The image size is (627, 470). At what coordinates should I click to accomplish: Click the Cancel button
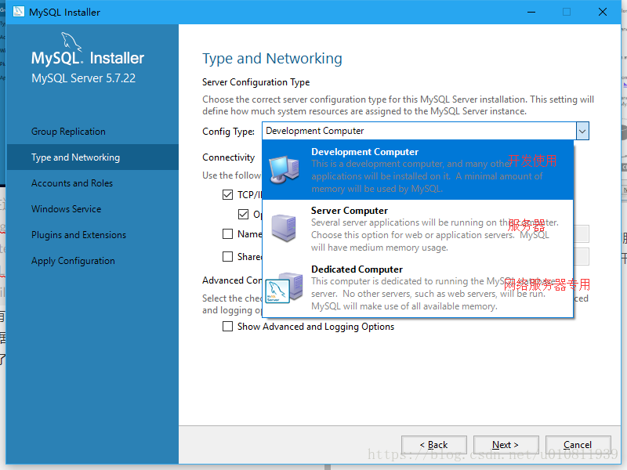578,445
